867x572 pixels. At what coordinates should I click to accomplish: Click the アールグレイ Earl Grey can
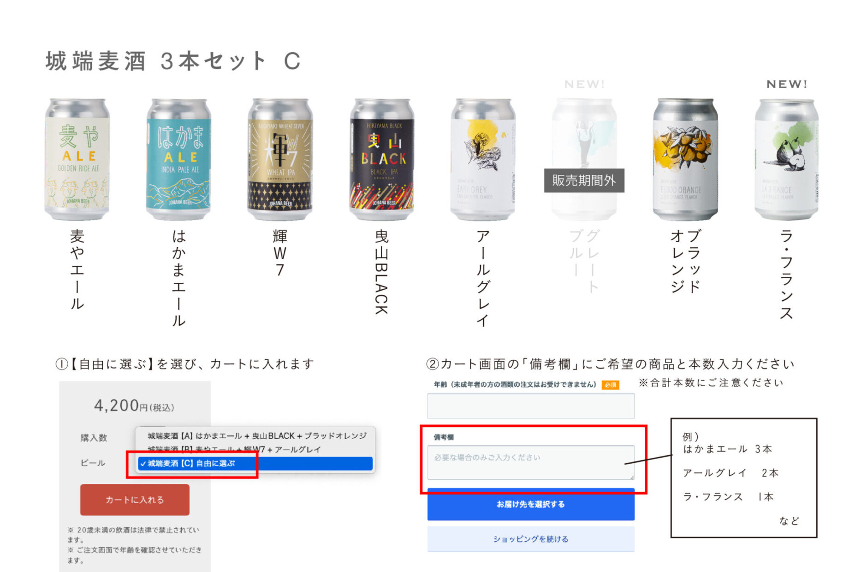tap(483, 159)
